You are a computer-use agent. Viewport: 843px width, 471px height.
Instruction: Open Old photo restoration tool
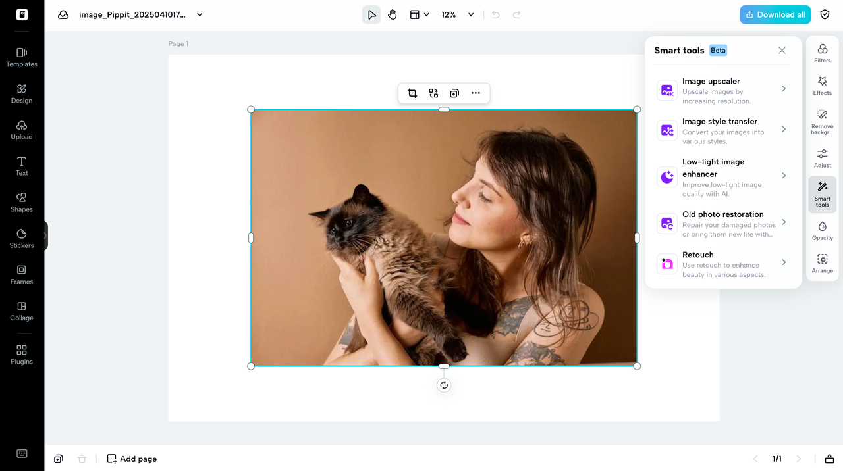coord(722,223)
